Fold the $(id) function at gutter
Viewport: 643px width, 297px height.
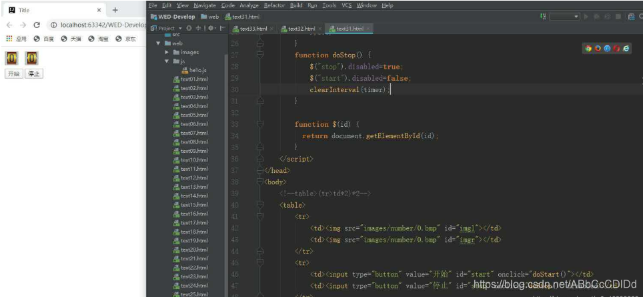click(x=259, y=124)
